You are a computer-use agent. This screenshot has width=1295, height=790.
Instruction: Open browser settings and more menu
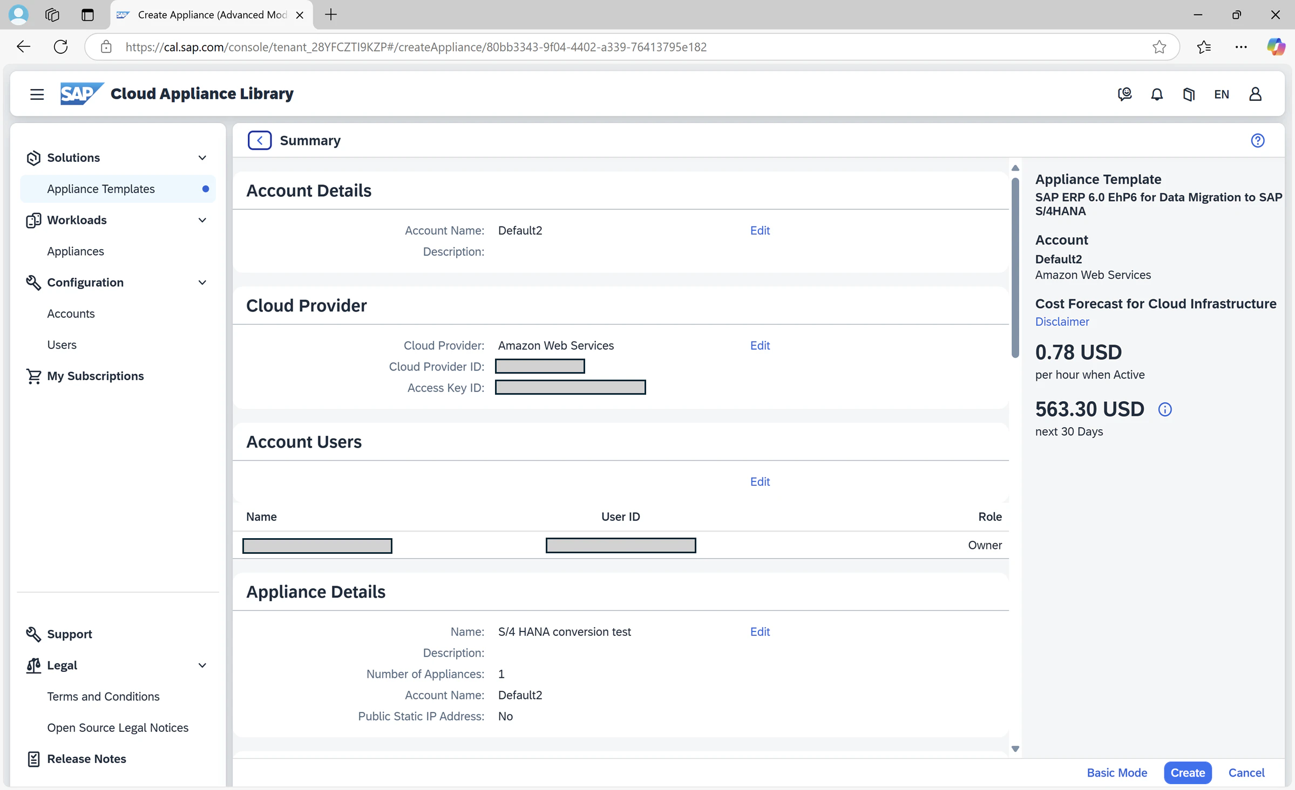[1241, 47]
